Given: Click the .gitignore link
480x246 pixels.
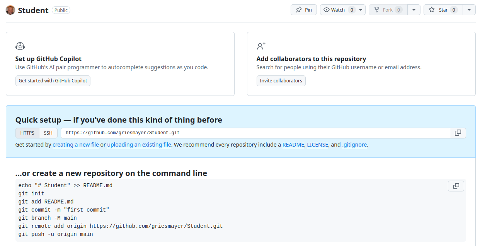Looking at the screenshot, I should [354, 145].
